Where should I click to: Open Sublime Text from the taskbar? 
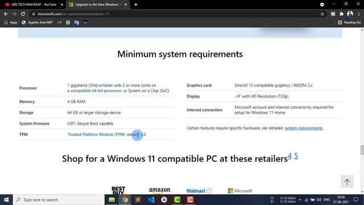pos(138,200)
